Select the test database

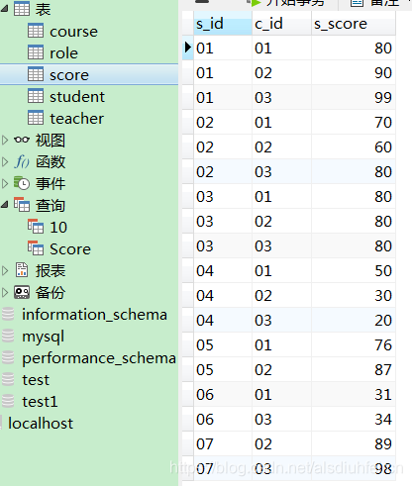pyautogui.click(x=36, y=380)
